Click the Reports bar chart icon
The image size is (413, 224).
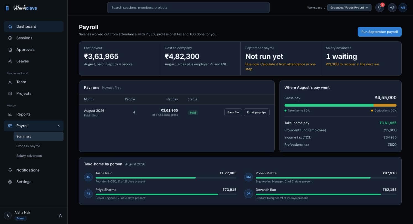(10, 114)
